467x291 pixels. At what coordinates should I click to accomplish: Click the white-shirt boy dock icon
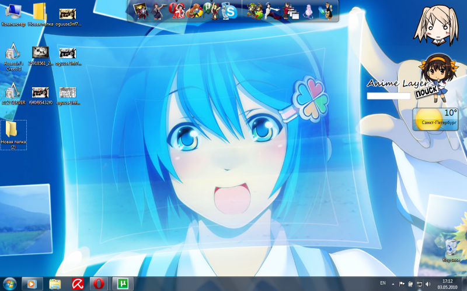273,11
